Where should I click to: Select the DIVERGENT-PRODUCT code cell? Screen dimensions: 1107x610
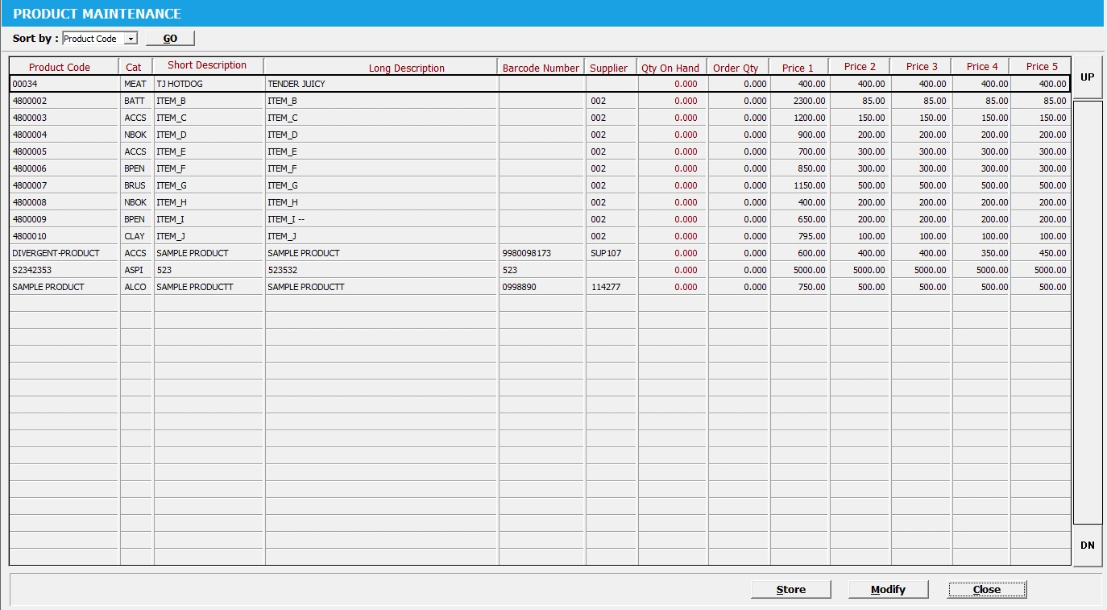tap(64, 253)
